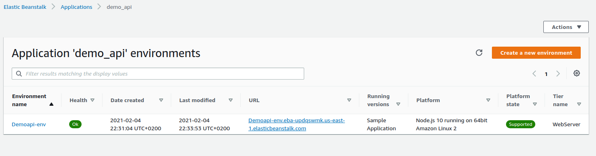Viewport: 596px width, 156px height.
Task: Click the green Ok health badge
Action: 75,124
